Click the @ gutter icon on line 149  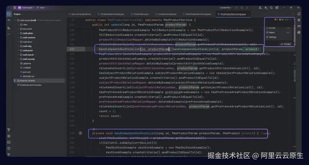pos(80,133)
